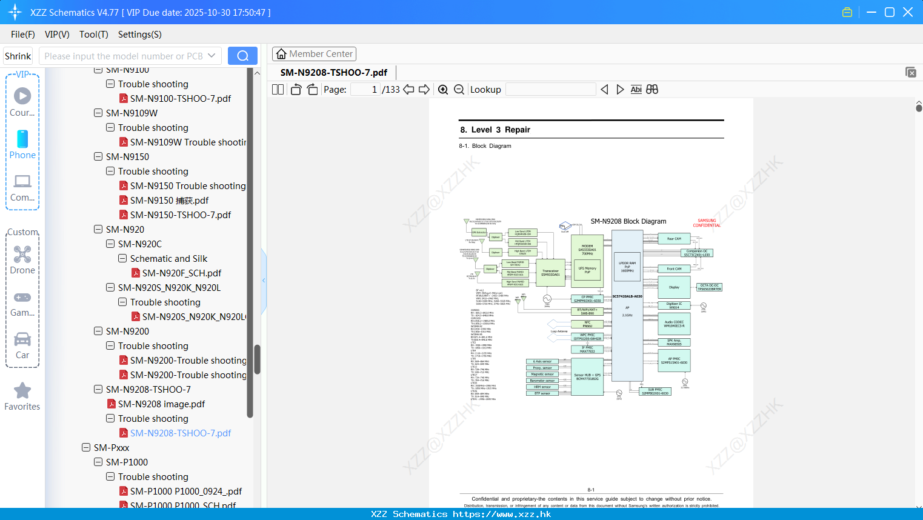Open the Settings(S) menu

[140, 35]
